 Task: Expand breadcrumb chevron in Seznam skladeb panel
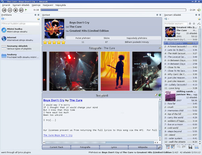pyautogui.click(x=168, y=19)
